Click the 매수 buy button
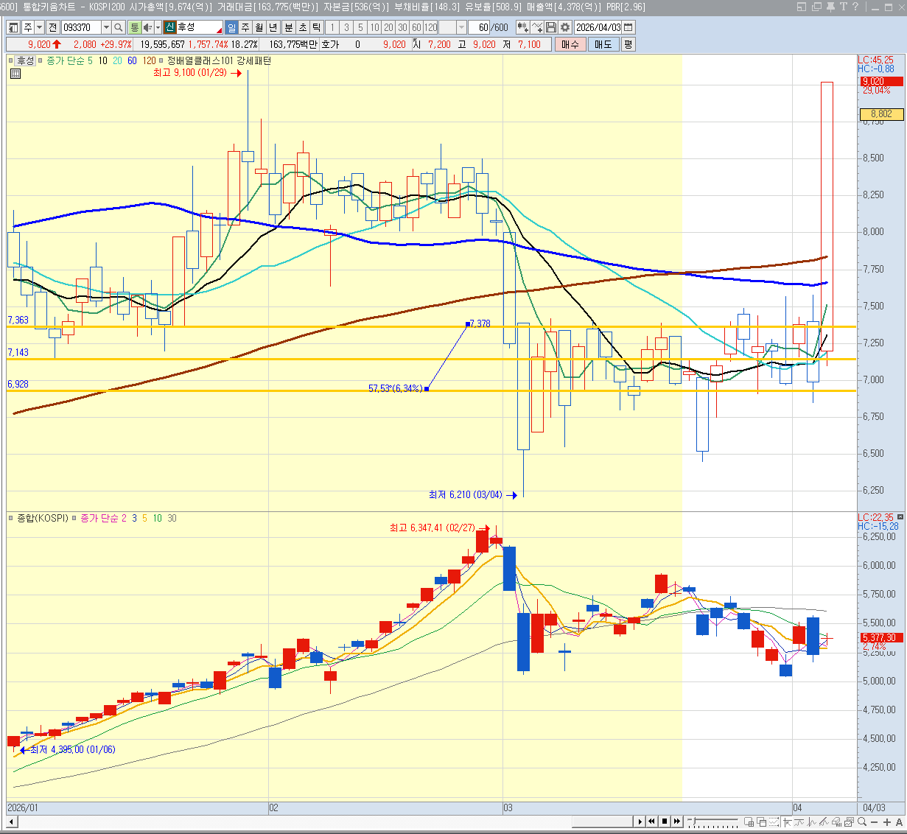The width and height of the screenshot is (907, 834). (x=570, y=44)
